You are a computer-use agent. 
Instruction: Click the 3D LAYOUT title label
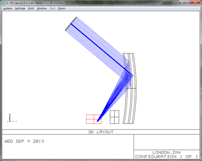[101, 132]
